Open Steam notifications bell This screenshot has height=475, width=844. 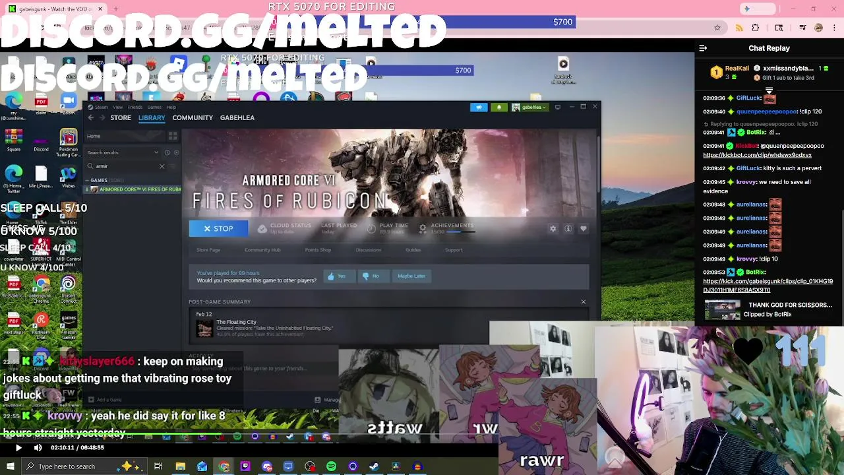coord(498,107)
